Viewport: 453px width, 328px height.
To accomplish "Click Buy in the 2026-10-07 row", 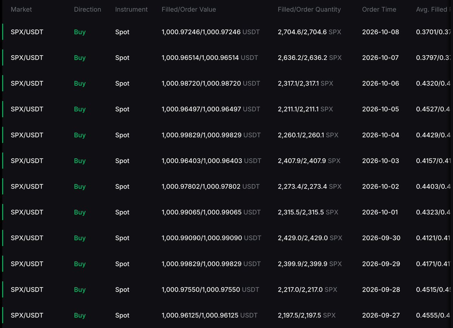I will [80, 58].
